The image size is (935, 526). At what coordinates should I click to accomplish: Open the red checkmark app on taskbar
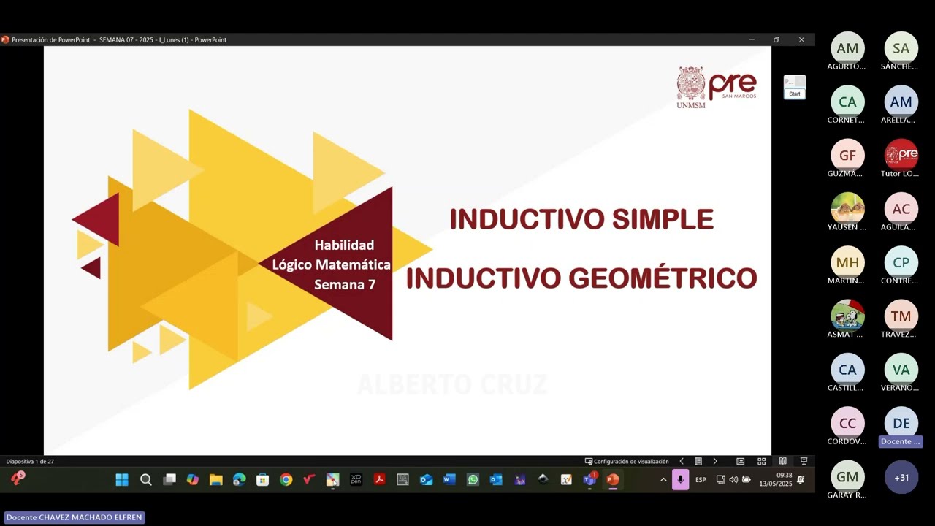click(309, 479)
